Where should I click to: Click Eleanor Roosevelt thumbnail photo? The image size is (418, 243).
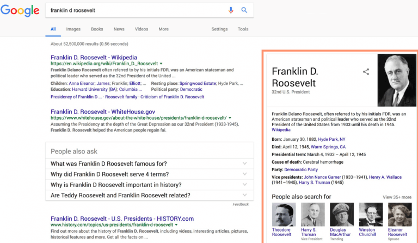[x=400, y=215]
